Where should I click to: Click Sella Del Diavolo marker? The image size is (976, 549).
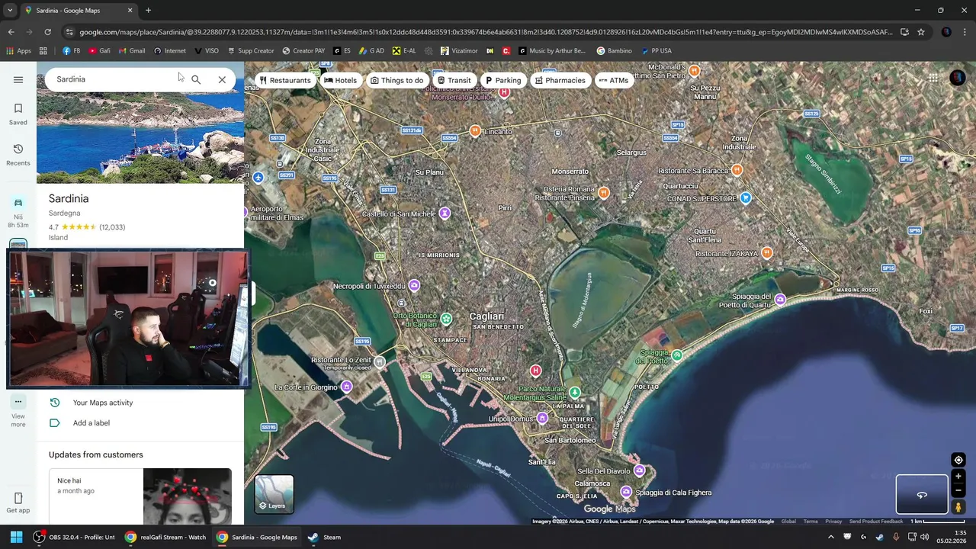(x=640, y=470)
